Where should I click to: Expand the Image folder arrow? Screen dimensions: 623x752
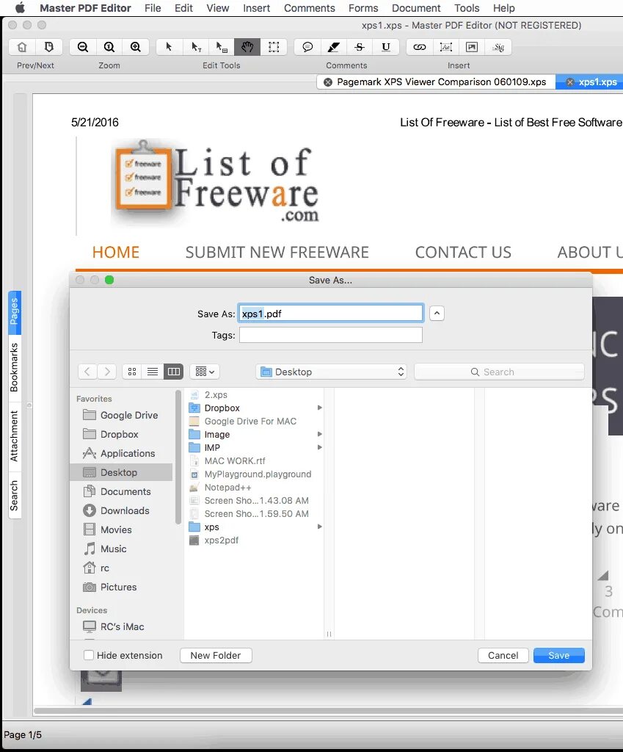click(320, 434)
